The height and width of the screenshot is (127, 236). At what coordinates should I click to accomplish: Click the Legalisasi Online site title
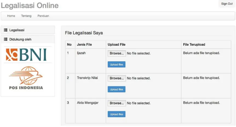click(x=30, y=5)
